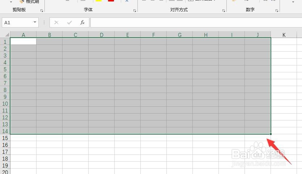302x174 pixels.
Task: Open the 字体 group dialog launcher
Action: coord(135,10)
